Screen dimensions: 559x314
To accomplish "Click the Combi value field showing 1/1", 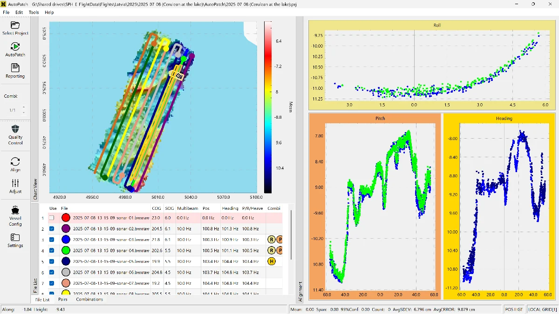I will pos(13,110).
